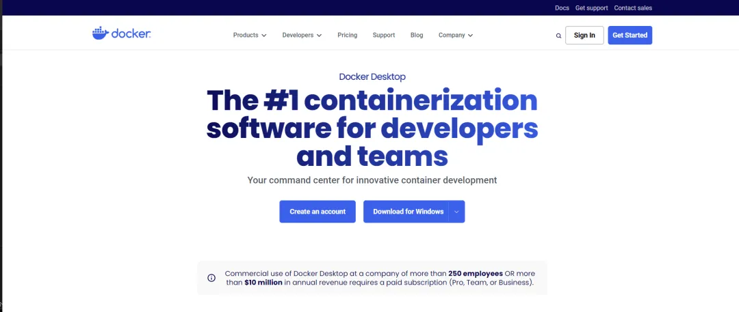Click the 'containerization' headline word
The image size is (739, 312).
[x=421, y=100]
